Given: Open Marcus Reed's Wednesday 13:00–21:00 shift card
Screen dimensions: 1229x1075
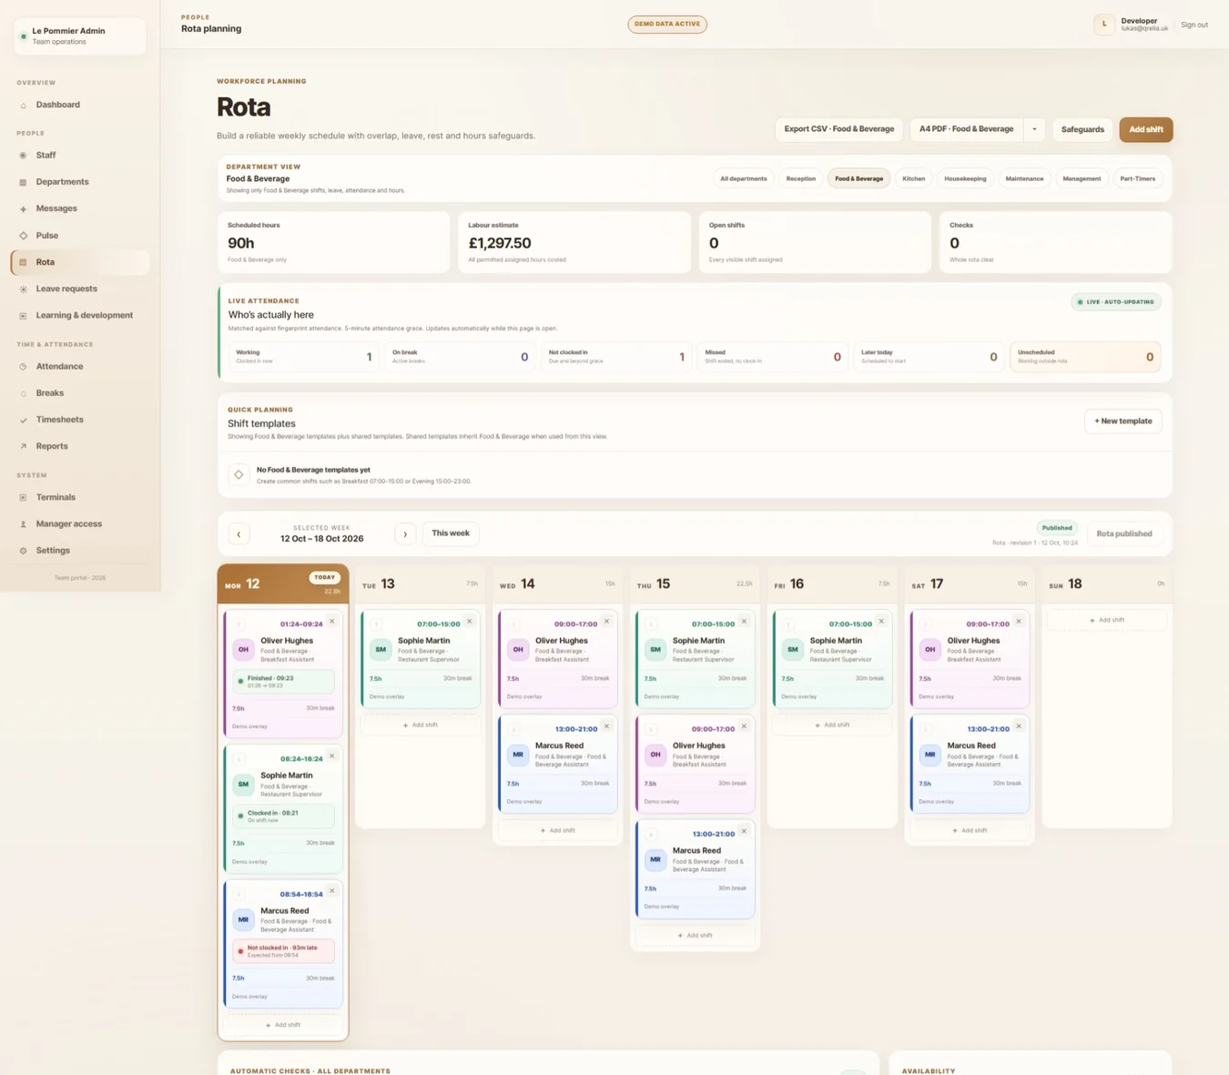Looking at the screenshot, I should coord(556,763).
